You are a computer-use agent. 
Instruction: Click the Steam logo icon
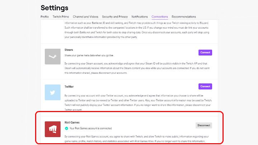52,57
